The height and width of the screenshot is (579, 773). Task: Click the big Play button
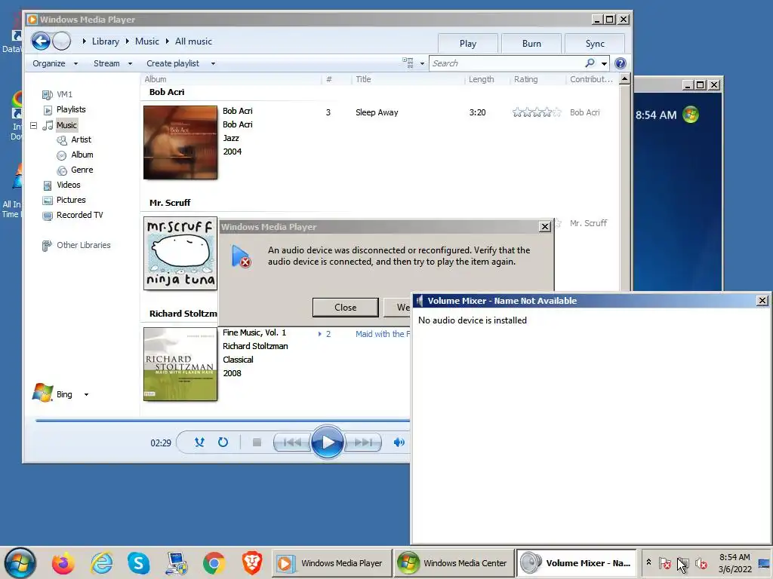pyautogui.click(x=328, y=442)
